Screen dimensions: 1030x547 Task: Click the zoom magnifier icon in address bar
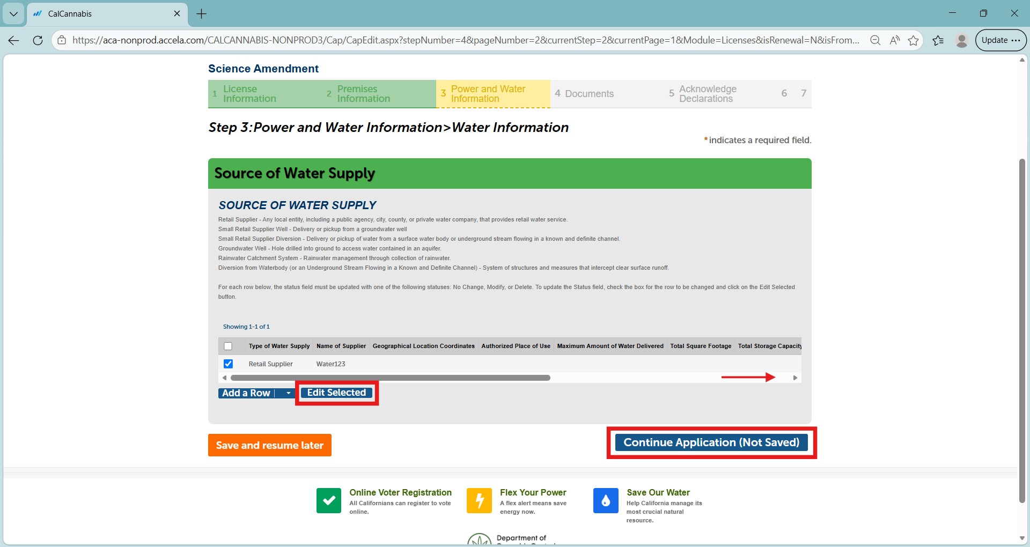tap(875, 40)
